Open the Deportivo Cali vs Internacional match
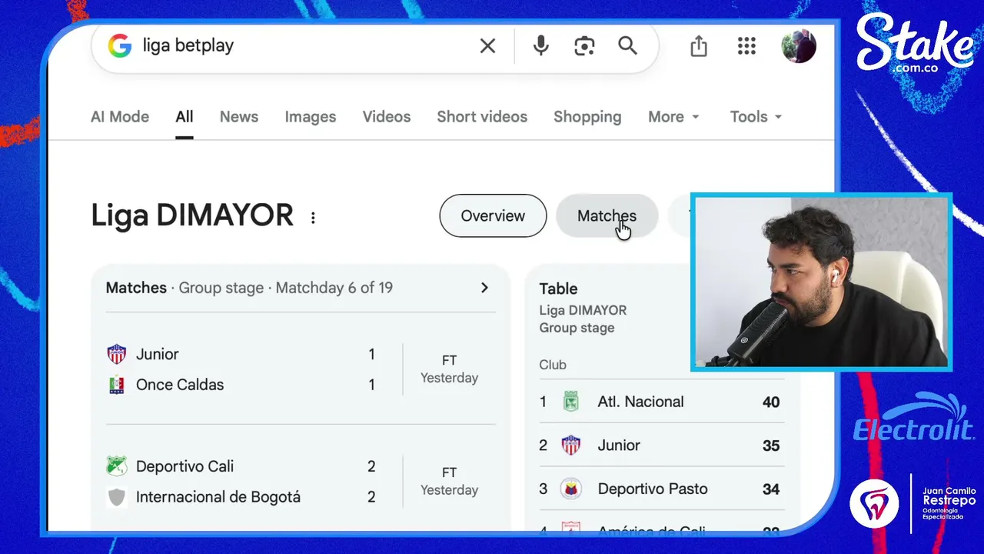This screenshot has width=984, height=554. click(x=301, y=482)
